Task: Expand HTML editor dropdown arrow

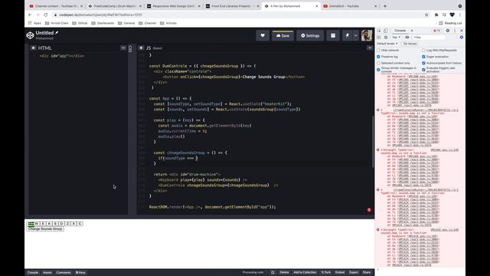Action: (x=123, y=48)
